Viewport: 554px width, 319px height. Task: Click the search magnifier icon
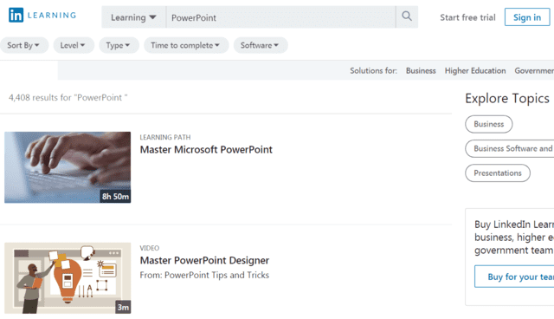pos(407,16)
